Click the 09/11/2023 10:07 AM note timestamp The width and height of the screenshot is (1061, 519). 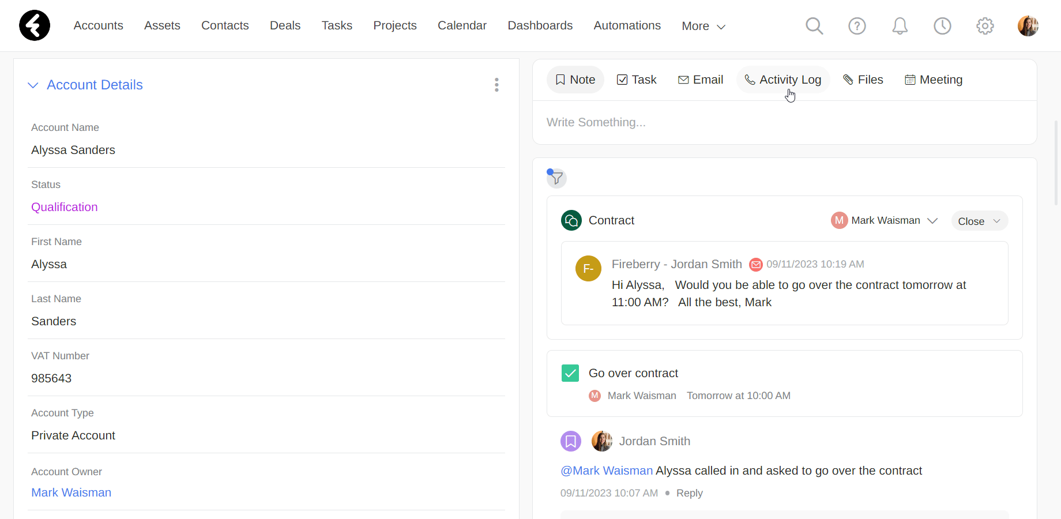point(609,493)
